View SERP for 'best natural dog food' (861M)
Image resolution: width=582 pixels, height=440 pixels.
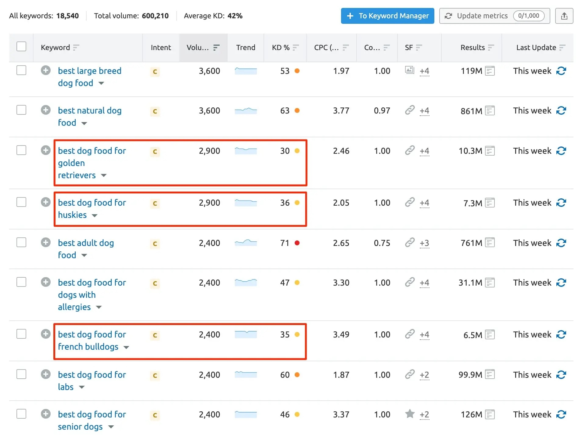490,110
